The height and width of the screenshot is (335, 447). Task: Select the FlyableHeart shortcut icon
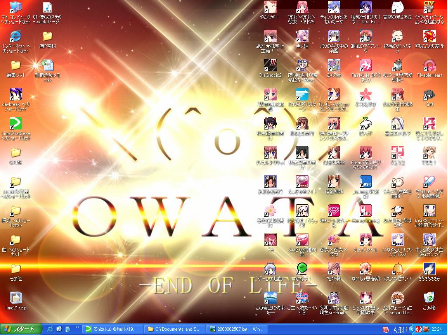(429, 66)
